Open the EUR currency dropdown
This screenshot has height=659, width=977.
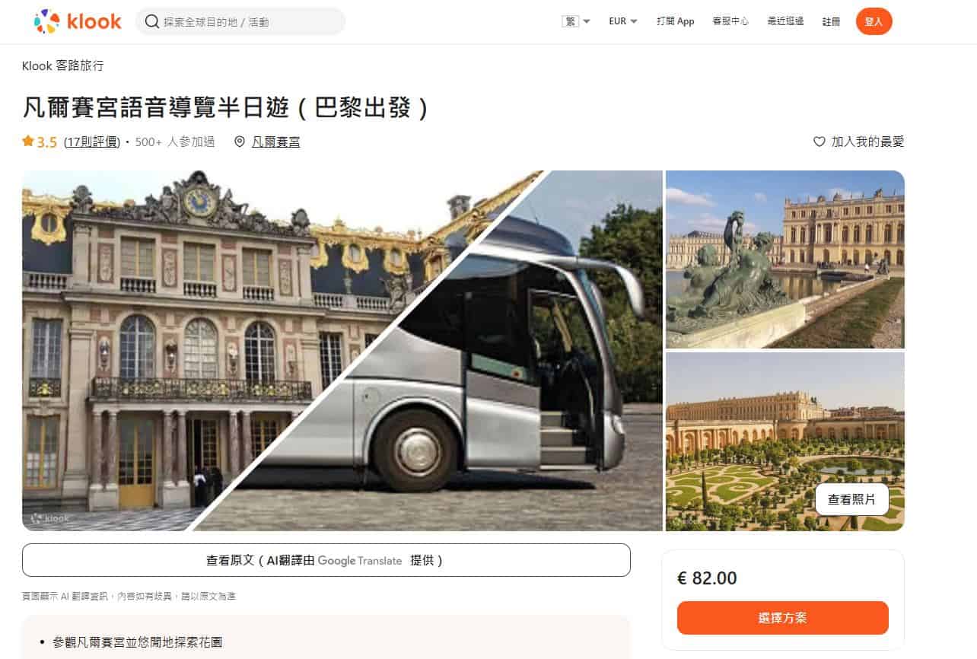[623, 21]
